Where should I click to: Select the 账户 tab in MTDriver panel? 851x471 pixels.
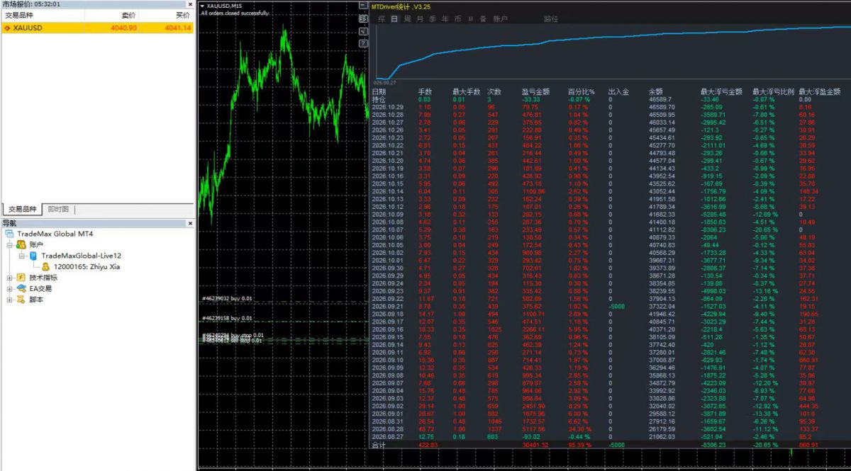pyautogui.click(x=499, y=18)
